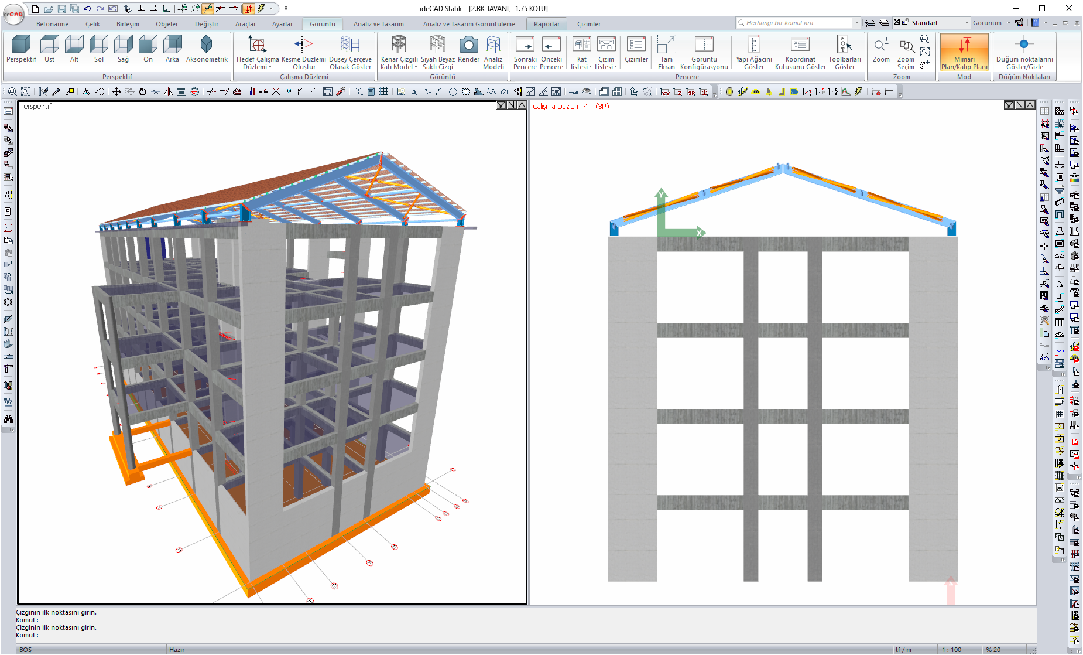Select the Perspektif view icon

[21, 45]
